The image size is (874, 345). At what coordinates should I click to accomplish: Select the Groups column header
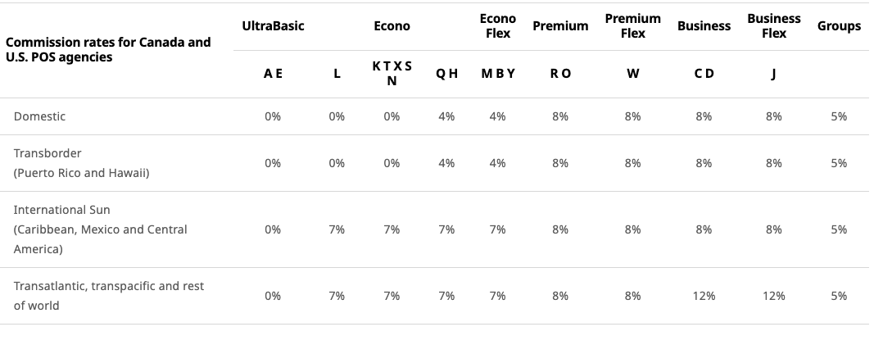pyautogui.click(x=839, y=26)
